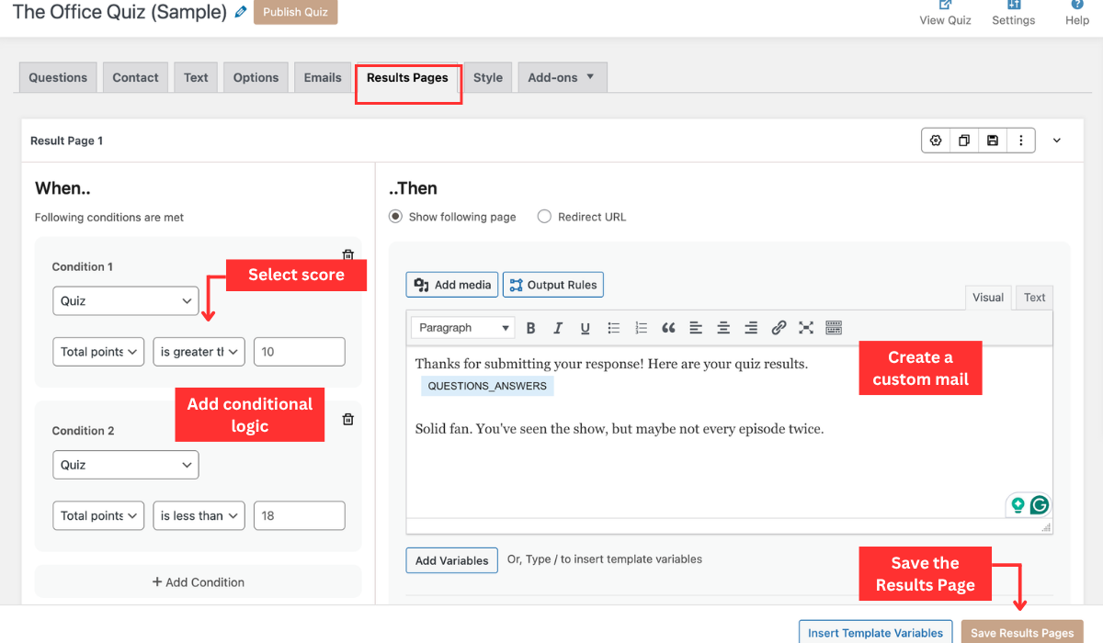Align text center in the editor
The height and width of the screenshot is (643, 1103).
pos(723,328)
